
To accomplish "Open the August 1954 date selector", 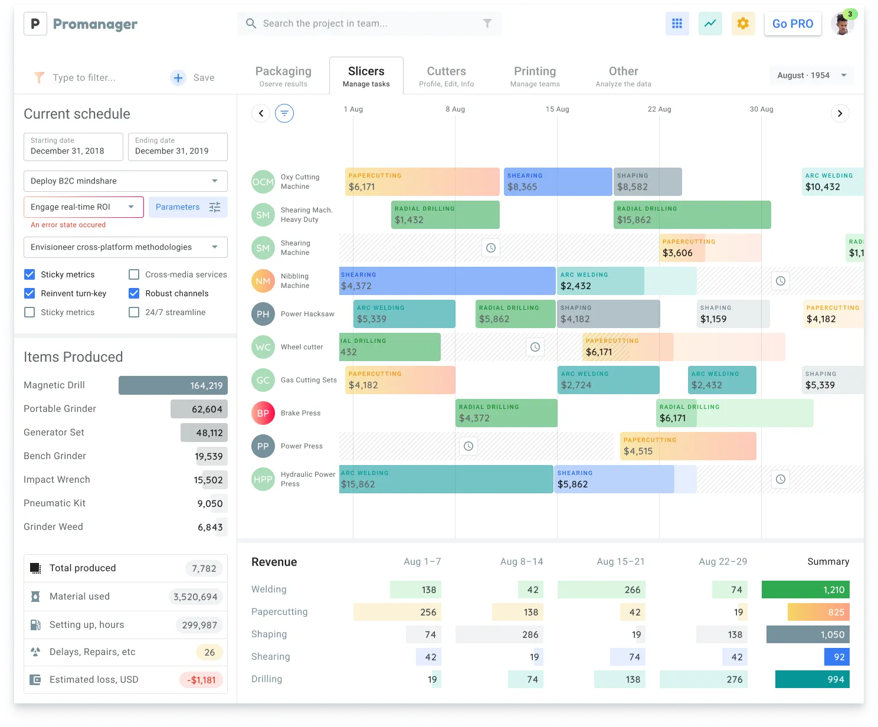I will click(811, 75).
